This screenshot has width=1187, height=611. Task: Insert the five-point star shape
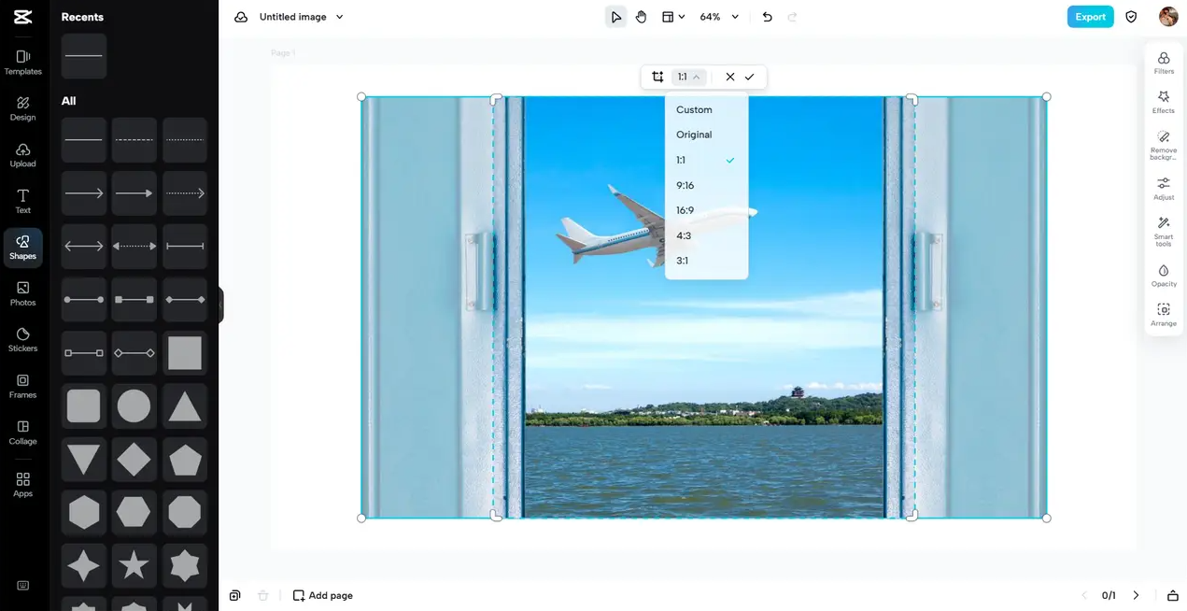[134, 565]
